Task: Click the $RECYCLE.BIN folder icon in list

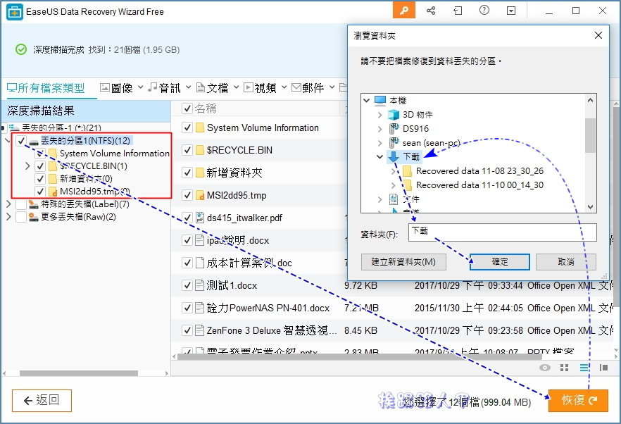Action: [200, 150]
